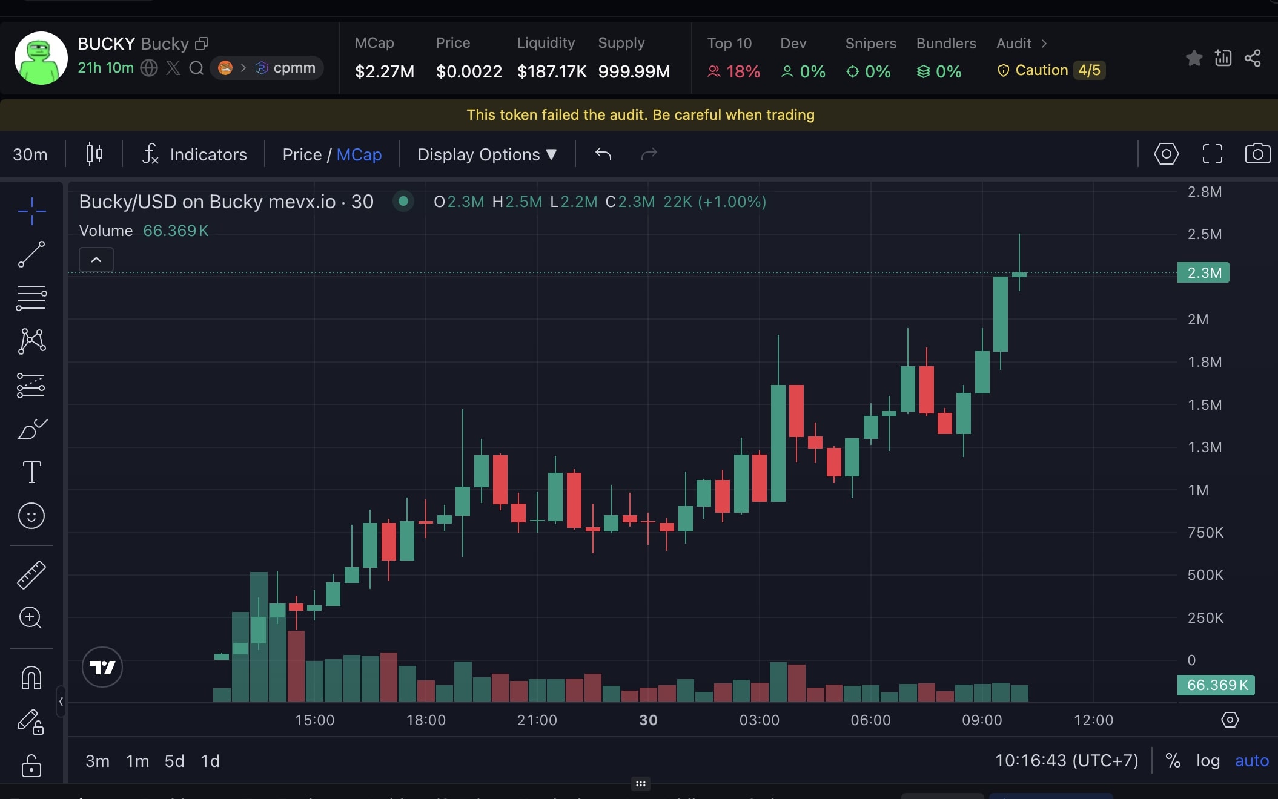1278x799 pixels.
Task: Set the chart range to 1d
Action: coord(210,761)
